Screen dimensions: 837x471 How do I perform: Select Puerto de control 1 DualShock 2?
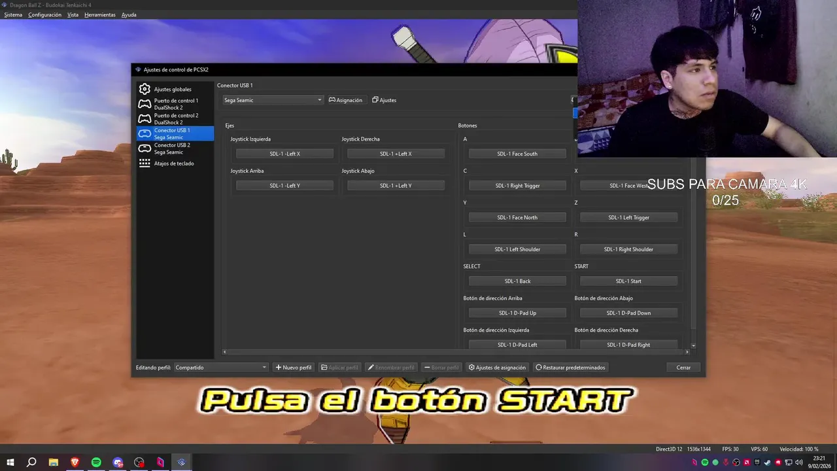tap(175, 104)
